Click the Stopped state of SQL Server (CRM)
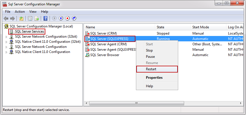Screen dimensions: 246x115 [163, 33]
